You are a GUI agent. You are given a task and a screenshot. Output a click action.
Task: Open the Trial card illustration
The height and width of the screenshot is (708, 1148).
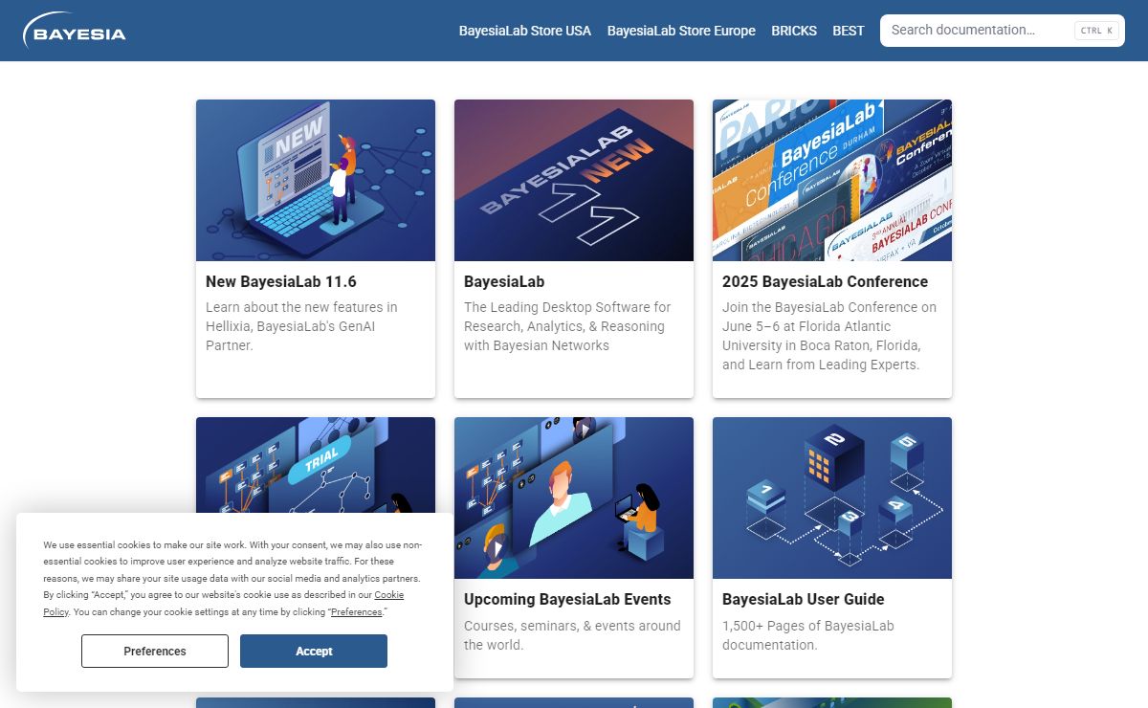point(316,464)
